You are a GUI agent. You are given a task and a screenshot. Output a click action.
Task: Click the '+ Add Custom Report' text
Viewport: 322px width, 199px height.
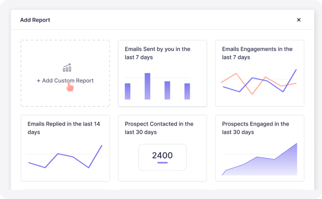coord(65,81)
